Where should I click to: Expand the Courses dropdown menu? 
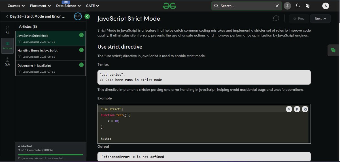[16, 6]
